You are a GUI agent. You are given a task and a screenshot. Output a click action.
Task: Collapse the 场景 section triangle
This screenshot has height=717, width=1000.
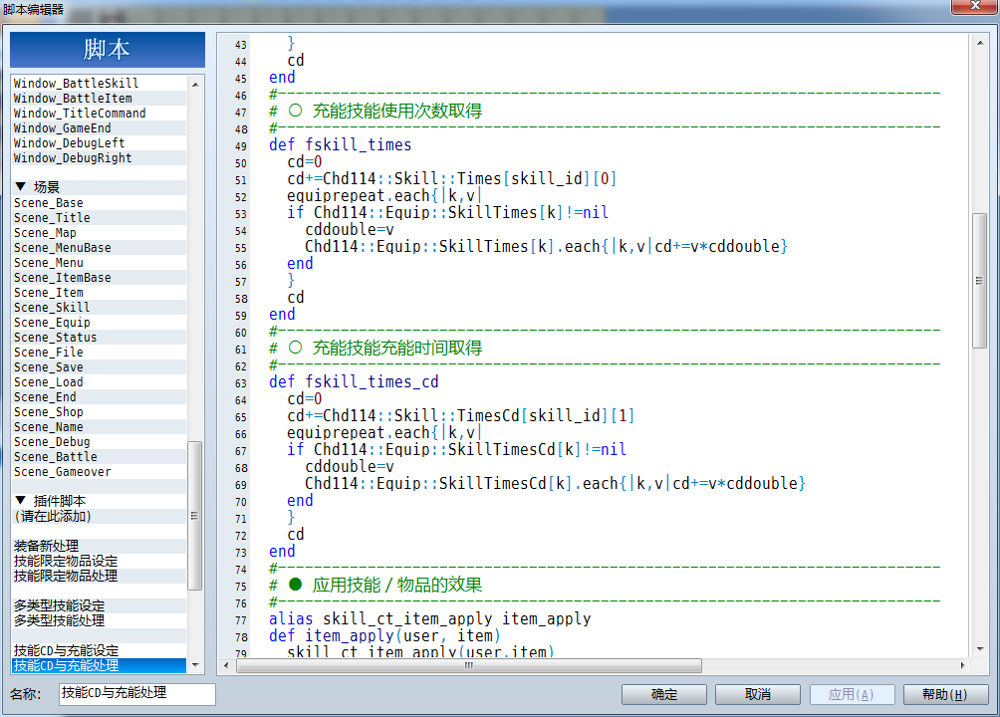point(20,186)
